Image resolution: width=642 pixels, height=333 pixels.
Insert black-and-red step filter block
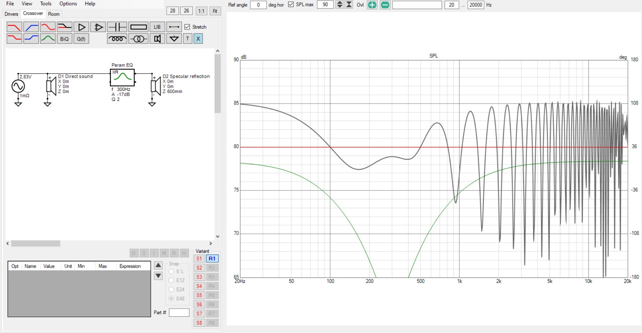click(x=65, y=27)
